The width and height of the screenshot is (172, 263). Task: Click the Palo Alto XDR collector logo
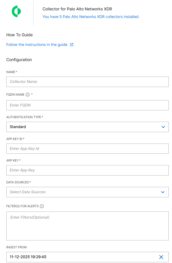[16, 11]
